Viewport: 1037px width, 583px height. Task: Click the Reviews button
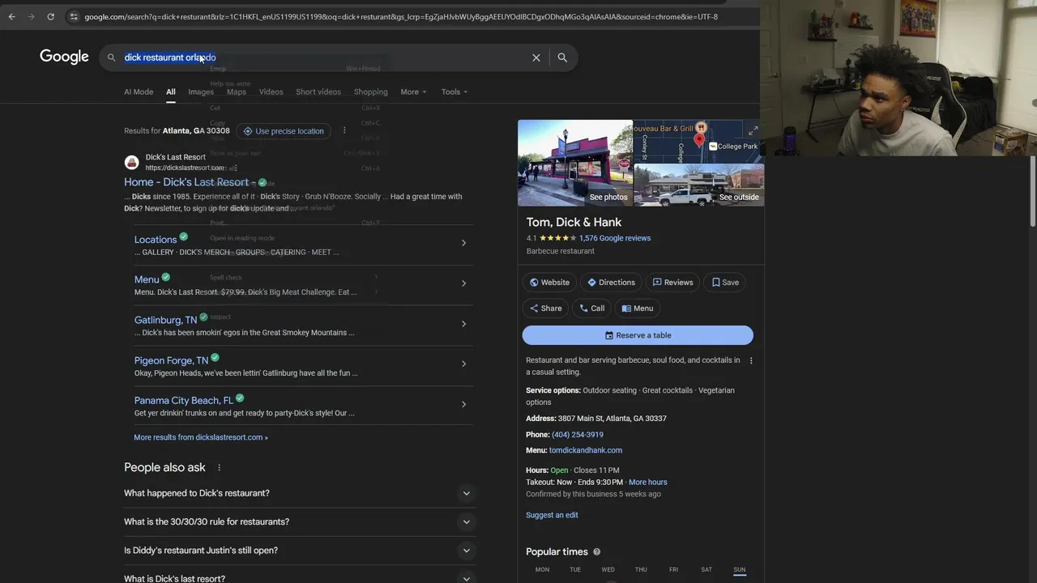point(672,283)
